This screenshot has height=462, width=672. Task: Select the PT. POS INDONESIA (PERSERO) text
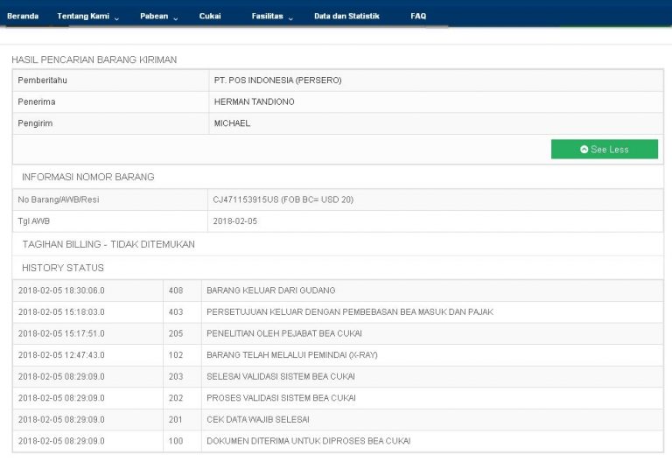pos(277,80)
